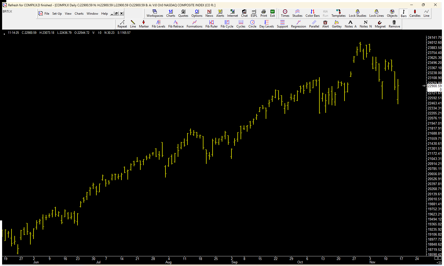Viewport: 444px width, 266px height.
Task: Toggle Lock Studies on the chart
Action: pyautogui.click(x=357, y=13)
